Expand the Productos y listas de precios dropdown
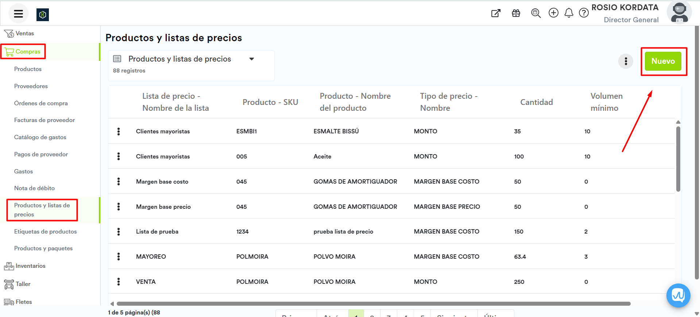700x317 pixels. (251, 59)
